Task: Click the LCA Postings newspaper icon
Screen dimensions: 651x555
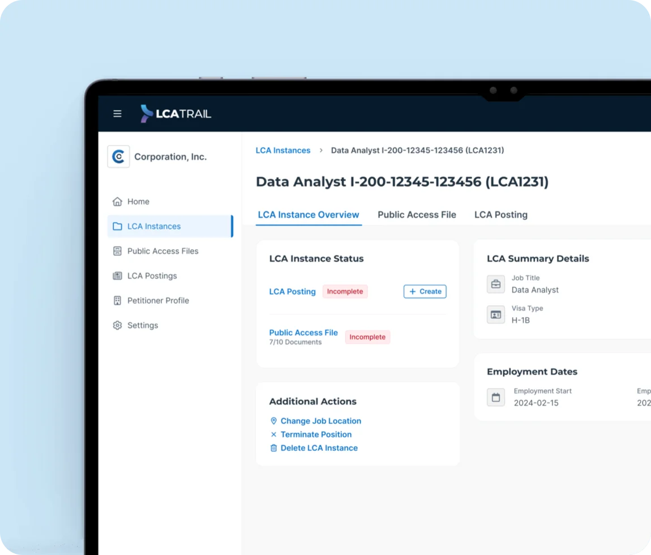Action: (118, 276)
